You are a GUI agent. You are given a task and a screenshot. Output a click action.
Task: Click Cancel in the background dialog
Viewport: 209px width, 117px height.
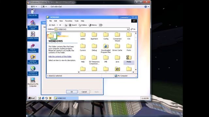pyautogui.click(x=84, y=92)
